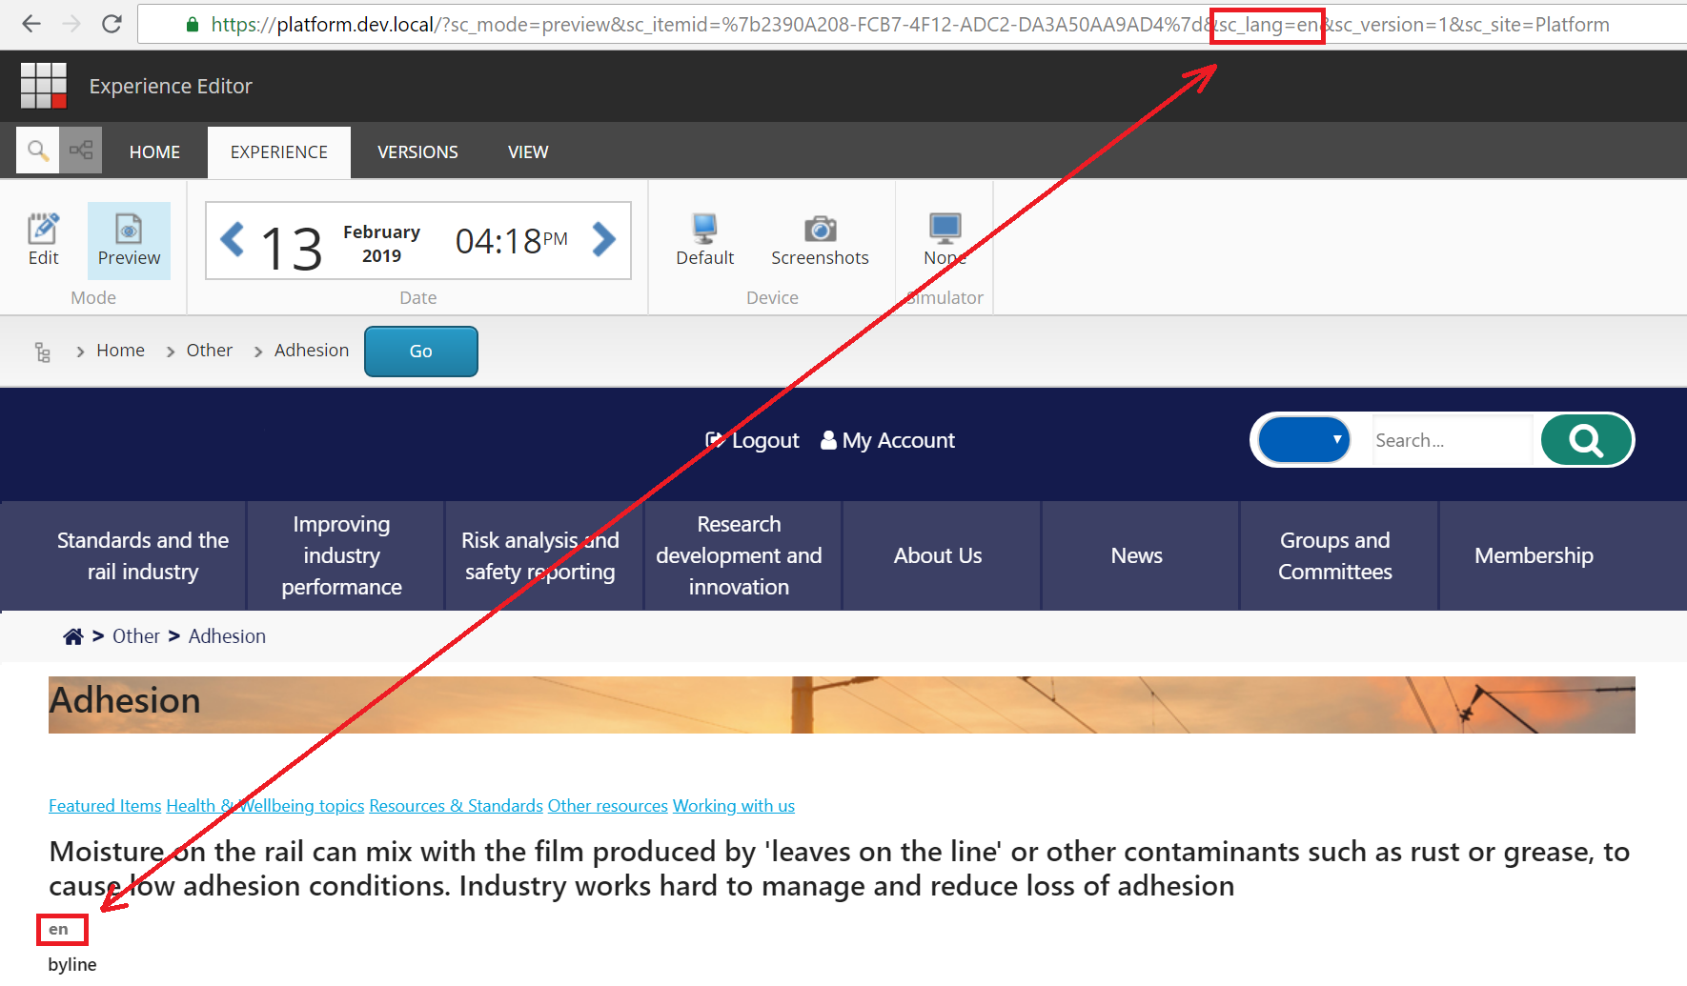The width and height of the screenshot is (1687, 986).
Task: Switch to Edit mode
Action: click(x=43, y=240)
